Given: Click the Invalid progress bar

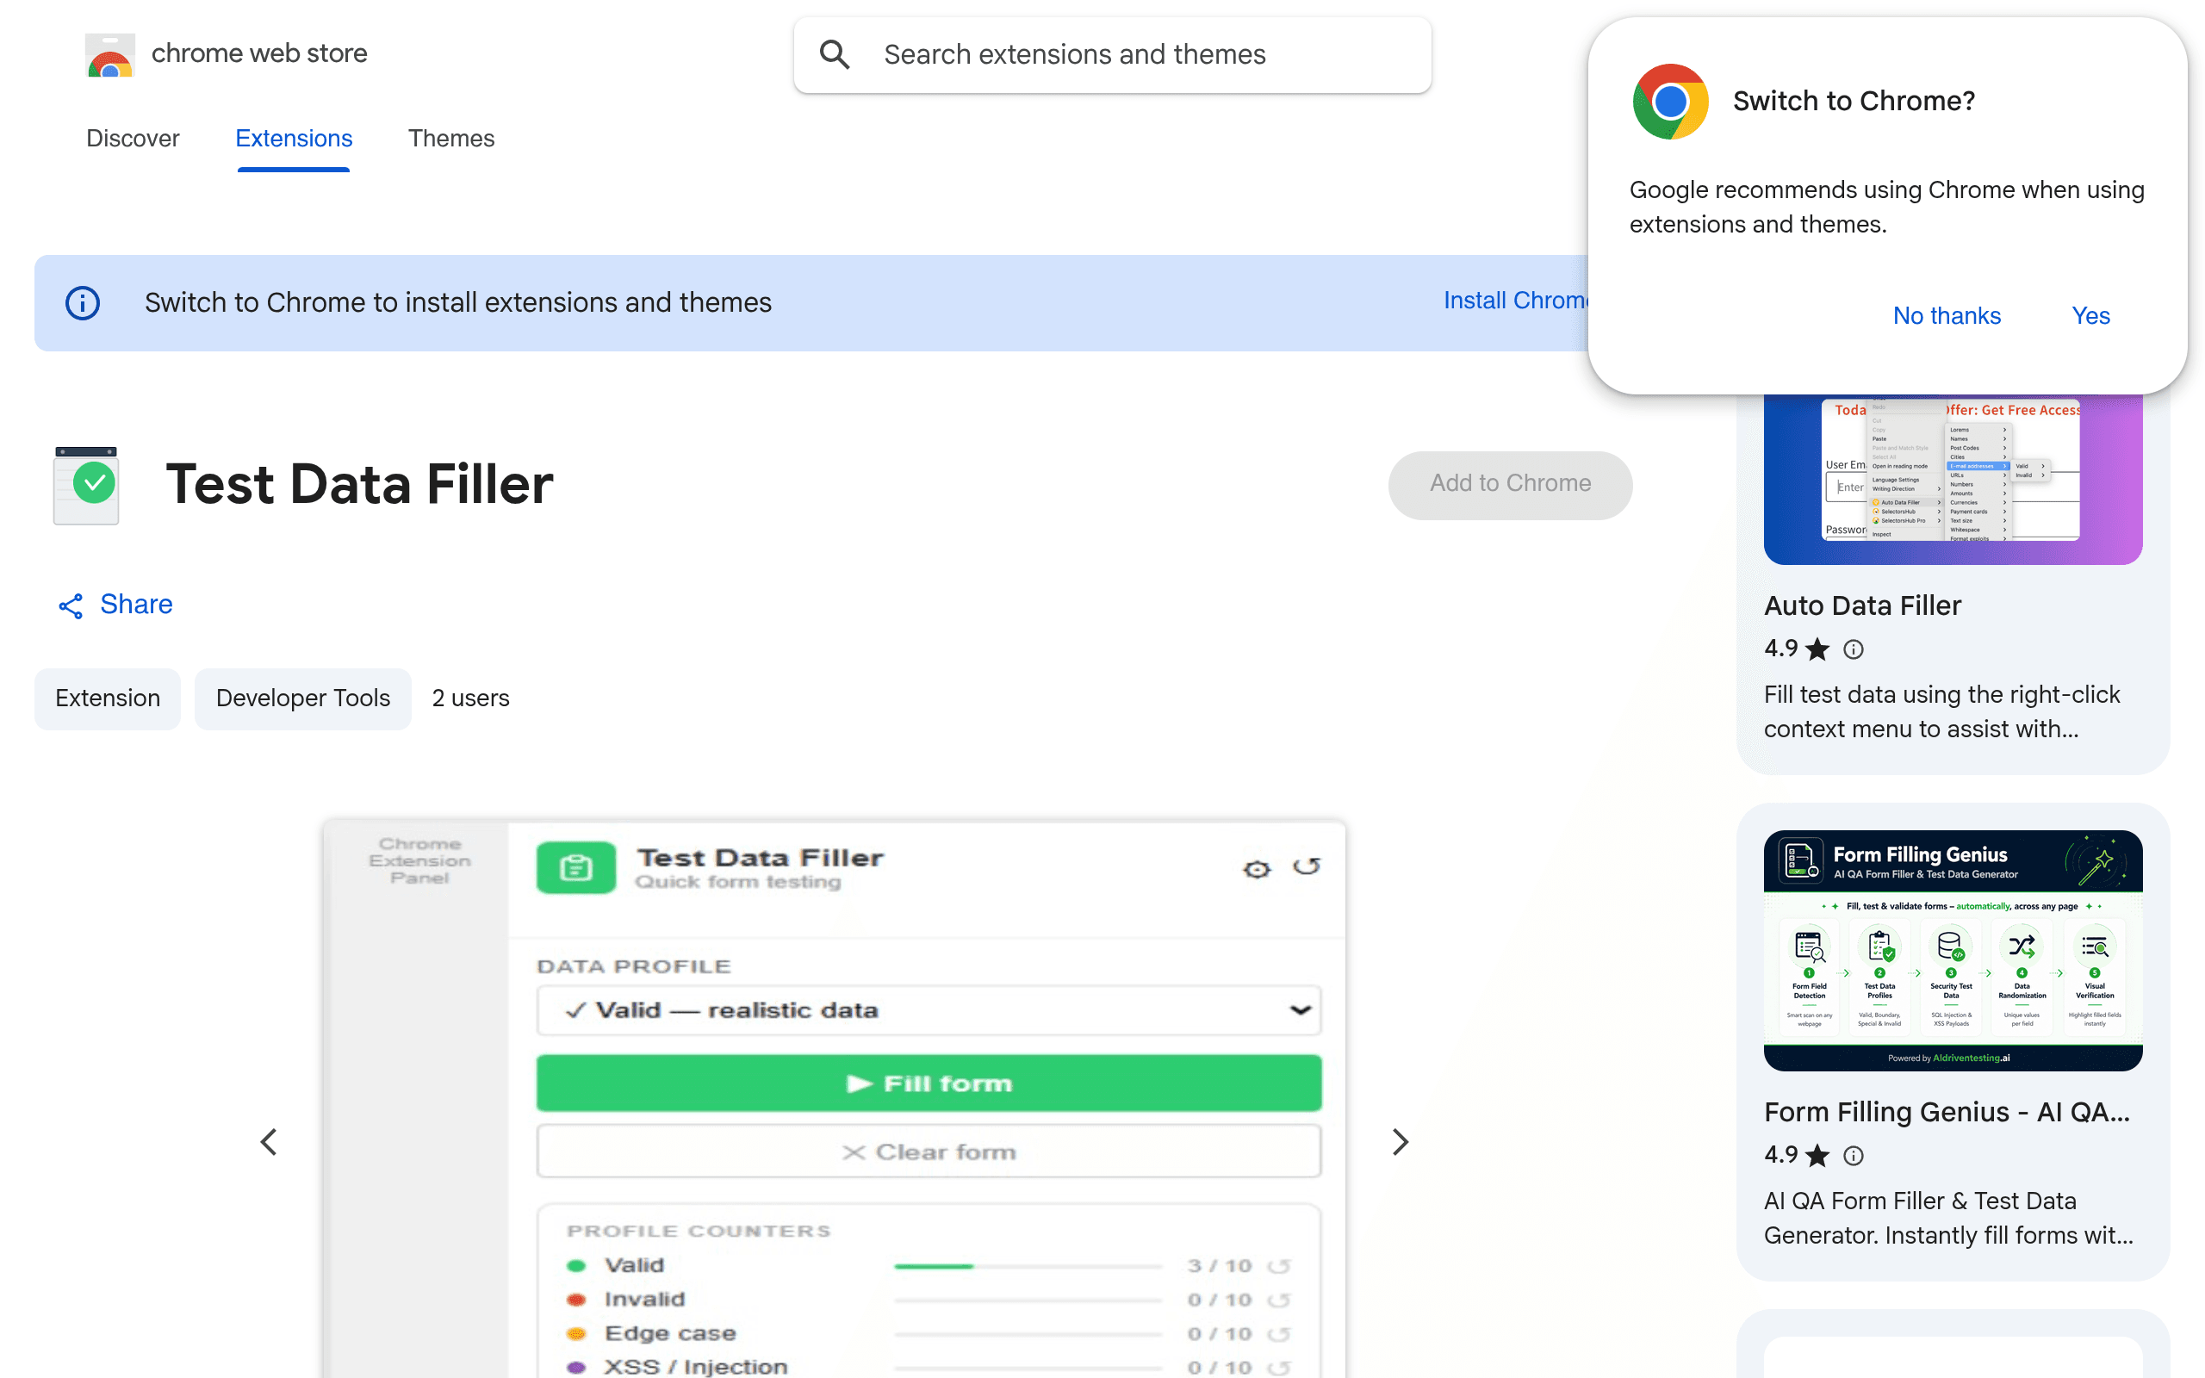Looking at the screenshot, I should coord(1028,1300).
